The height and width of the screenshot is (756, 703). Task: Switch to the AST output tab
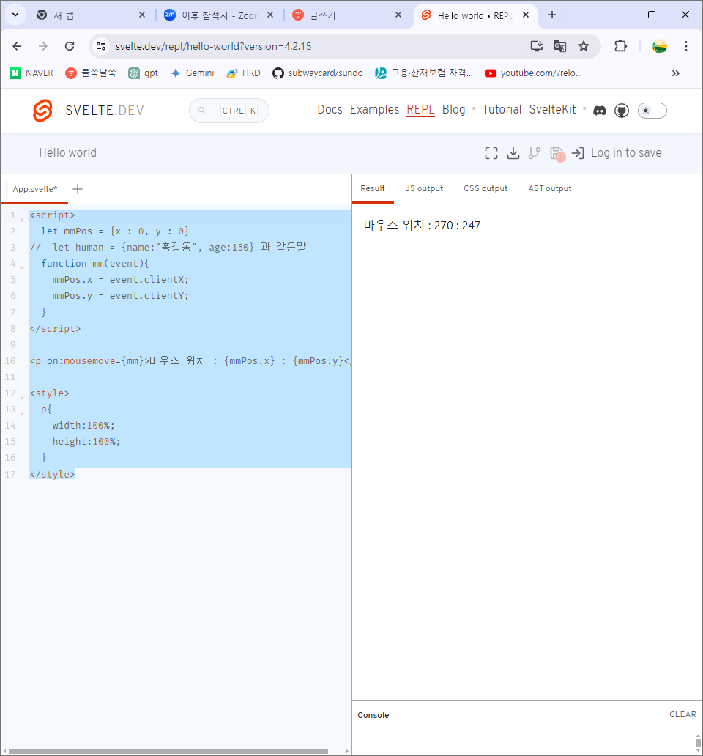[550, 188]
